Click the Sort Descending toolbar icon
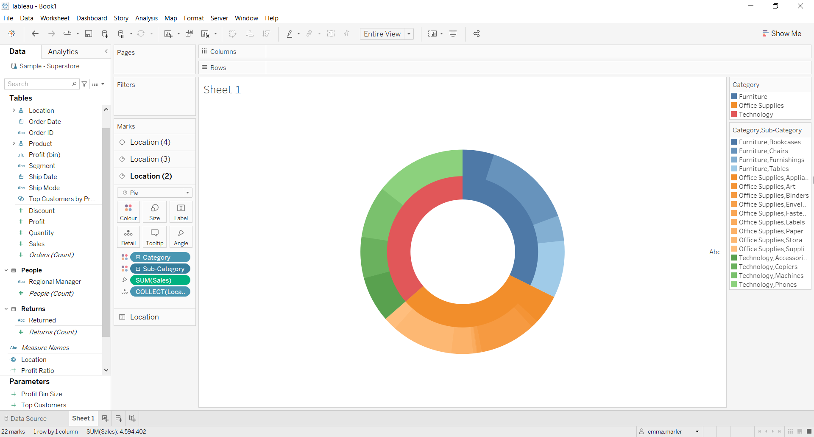This screenshot has height=437, width=814. 266,34
